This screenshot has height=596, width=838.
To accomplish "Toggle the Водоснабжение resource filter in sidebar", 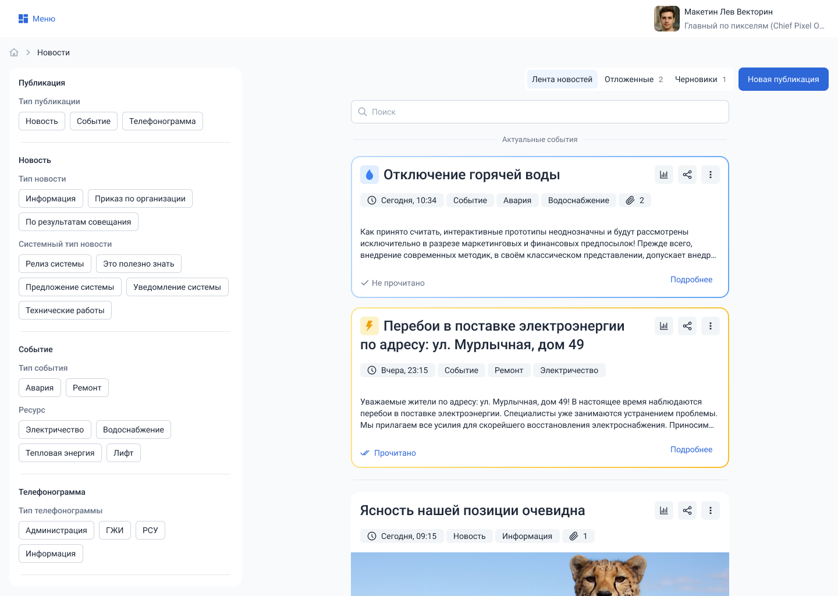I will 133,430.
